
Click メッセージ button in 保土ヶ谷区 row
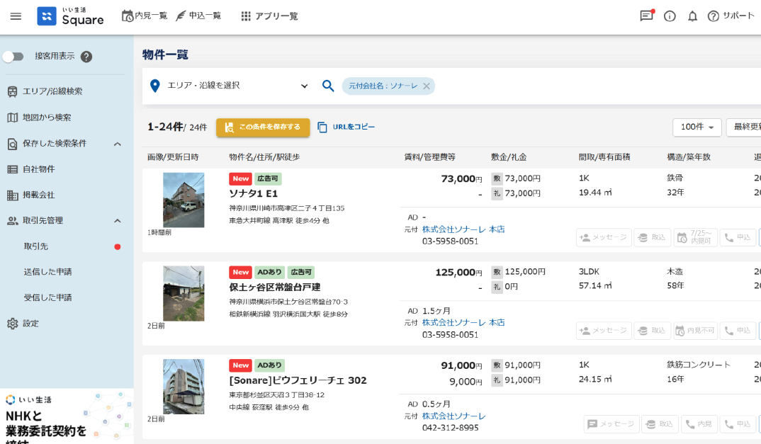[604, 331]
